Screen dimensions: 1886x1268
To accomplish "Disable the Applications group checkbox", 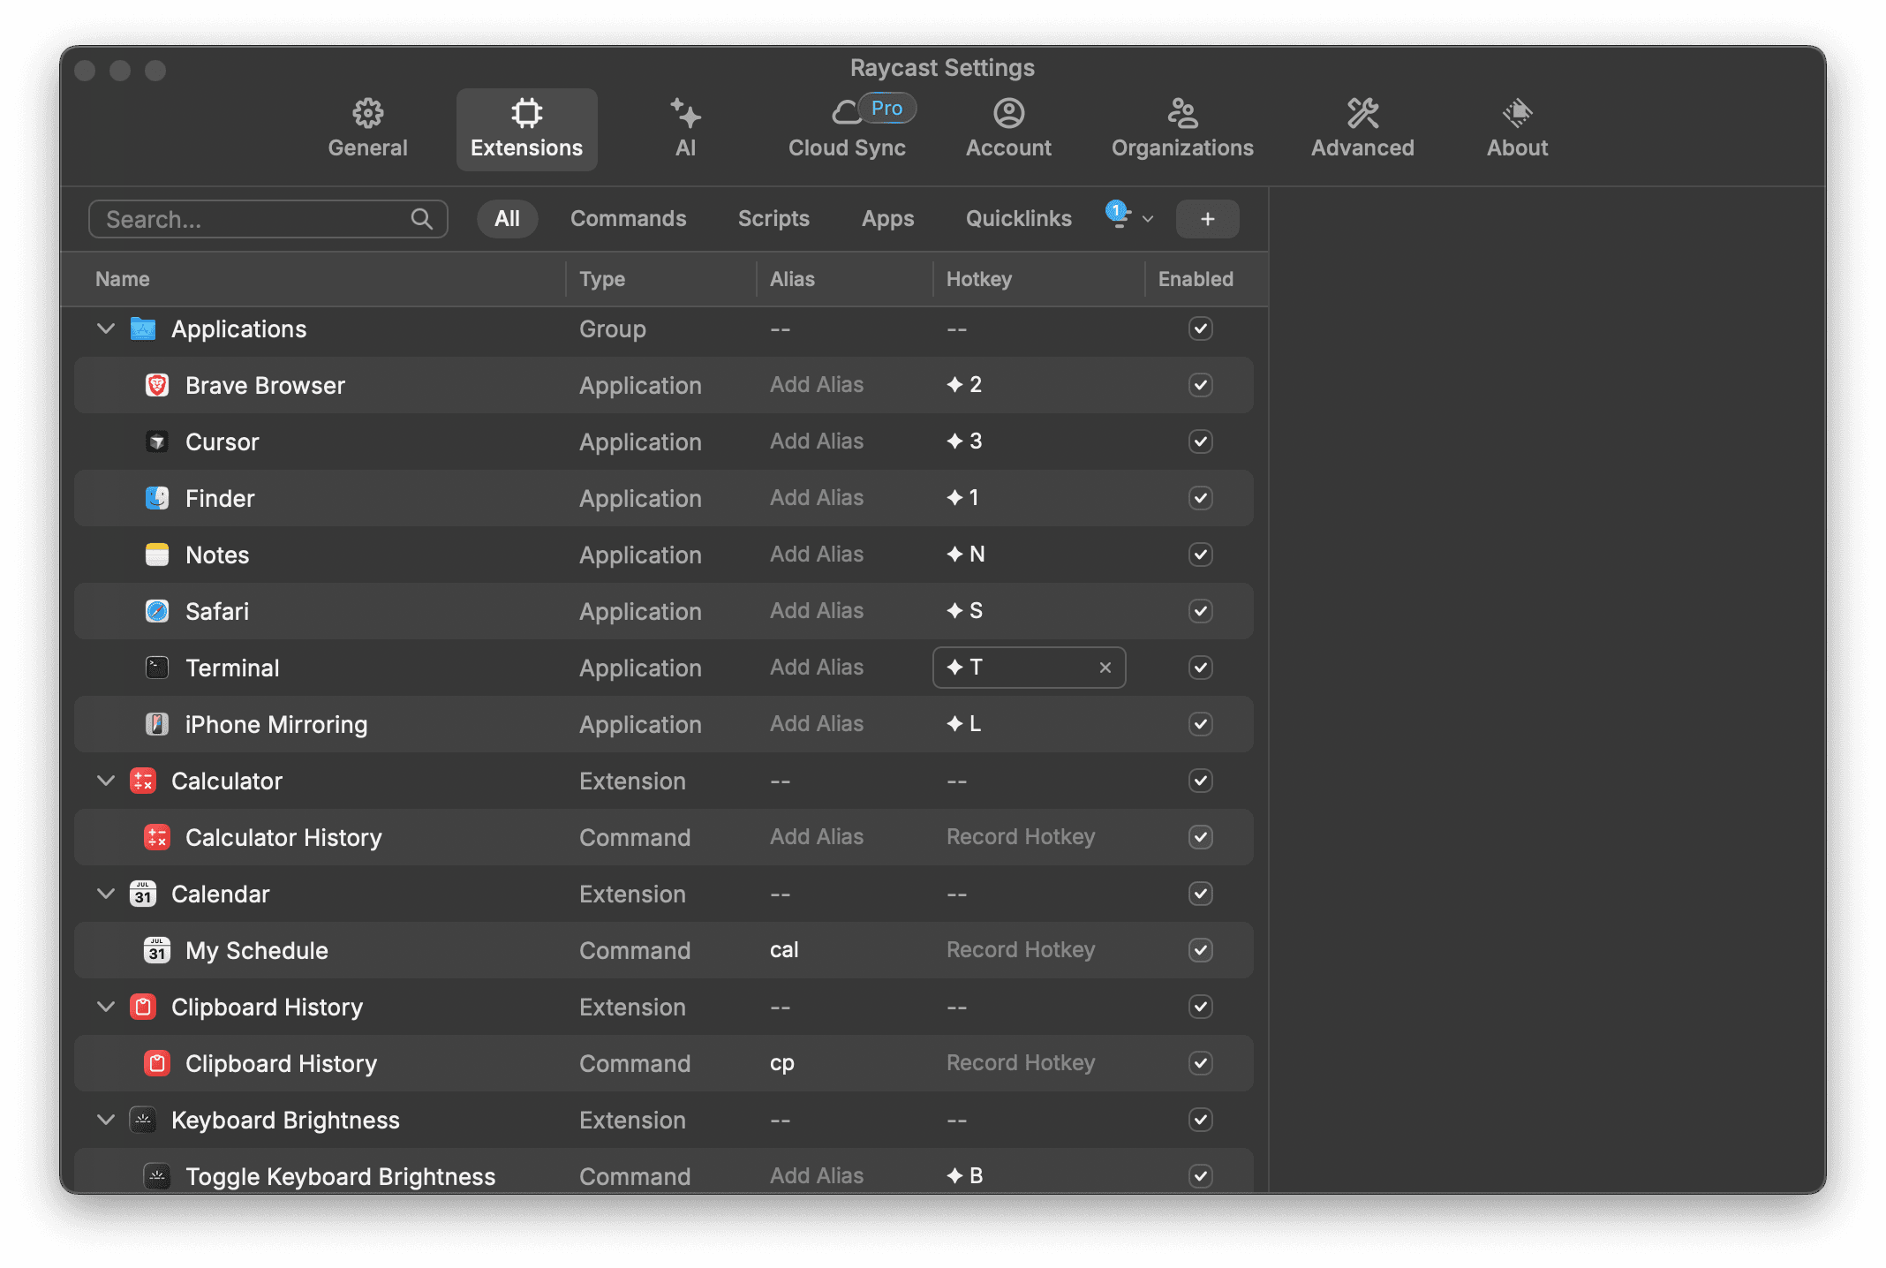I will (1201, 328).
